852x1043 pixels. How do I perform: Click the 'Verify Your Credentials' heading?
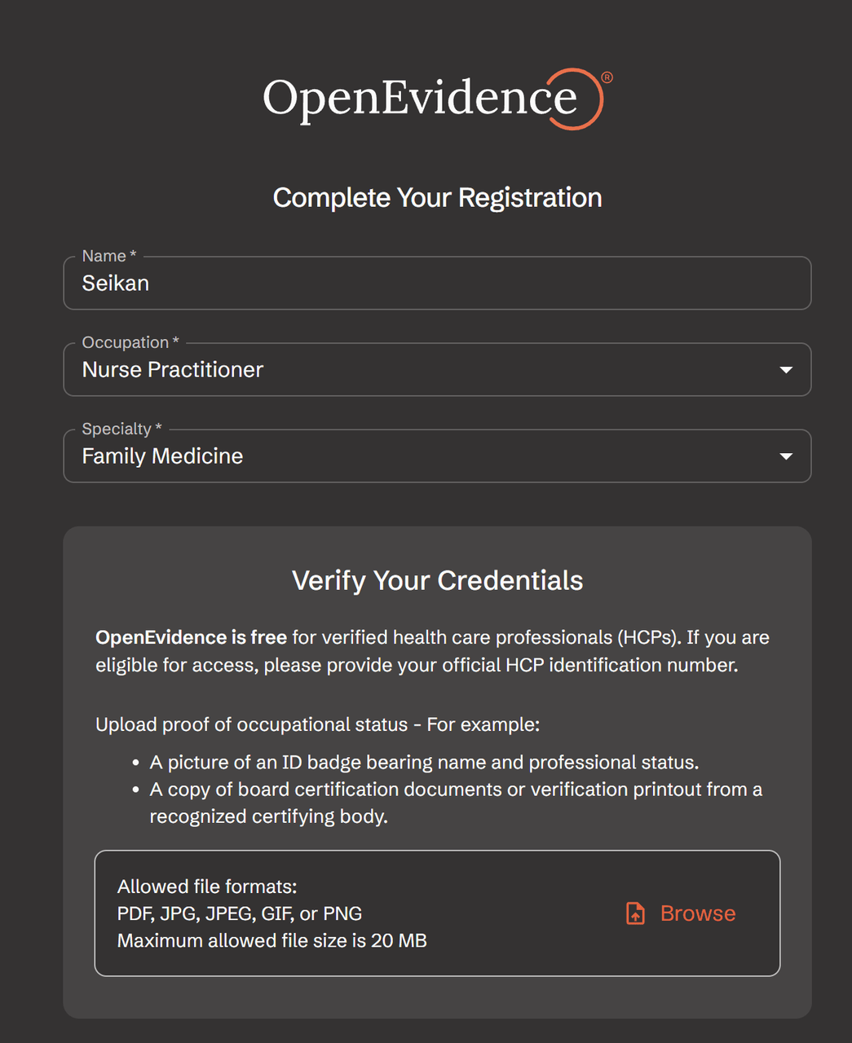[x=437, y=580]
